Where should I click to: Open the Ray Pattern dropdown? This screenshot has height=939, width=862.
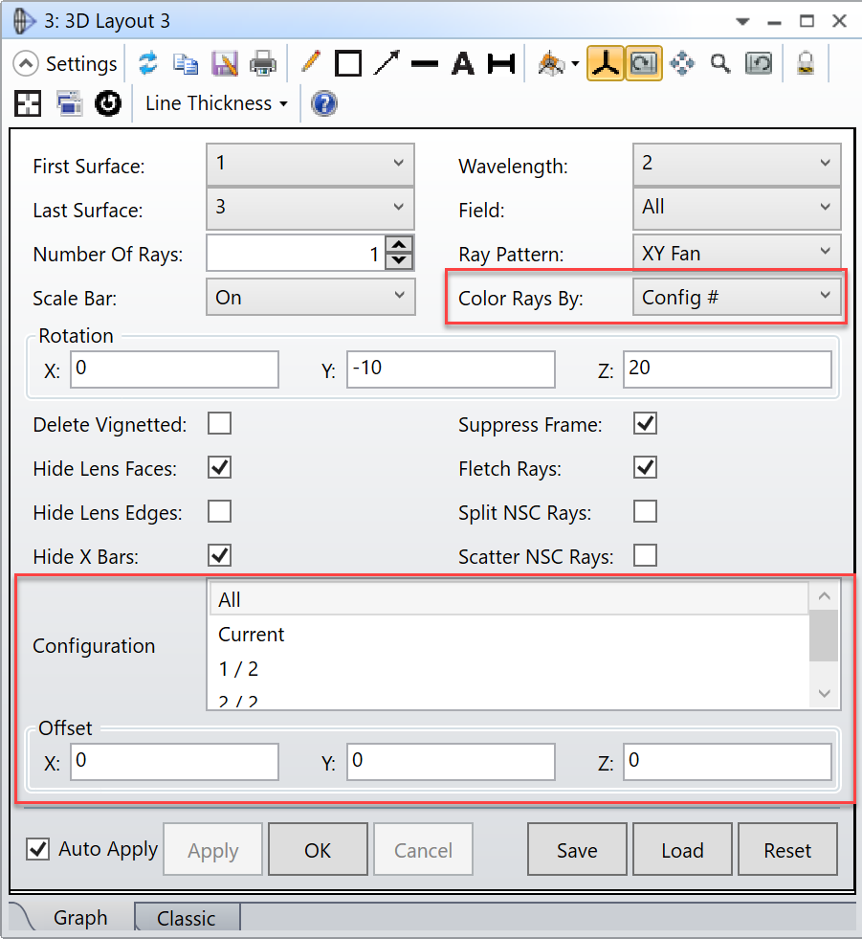(x=737, y=254)
